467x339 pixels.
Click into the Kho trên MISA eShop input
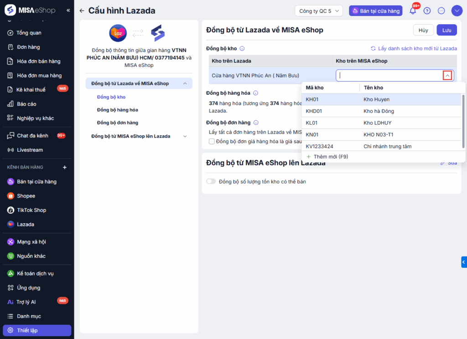(x=389, y=76)
